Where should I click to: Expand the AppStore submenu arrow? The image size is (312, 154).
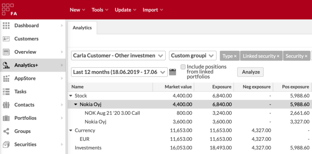(62, 78)
